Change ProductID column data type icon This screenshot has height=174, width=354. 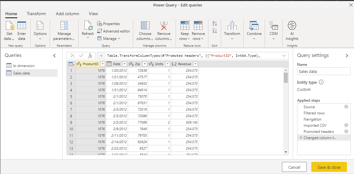79,64
